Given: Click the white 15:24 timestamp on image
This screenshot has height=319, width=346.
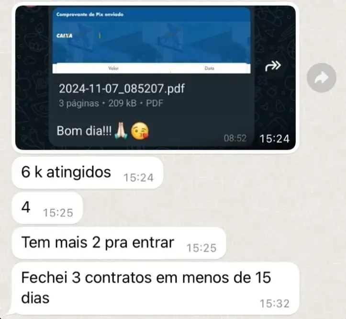Looking at the screenshot, I should coord(274,139).
